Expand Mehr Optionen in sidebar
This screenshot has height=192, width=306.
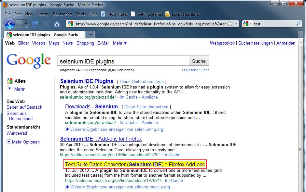[x=23, y=142]
